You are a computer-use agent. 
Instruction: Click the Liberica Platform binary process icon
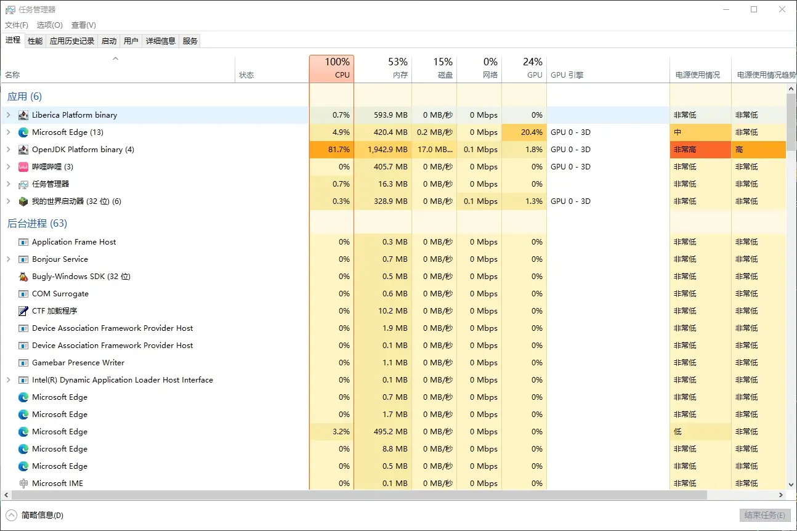[23, 115]
